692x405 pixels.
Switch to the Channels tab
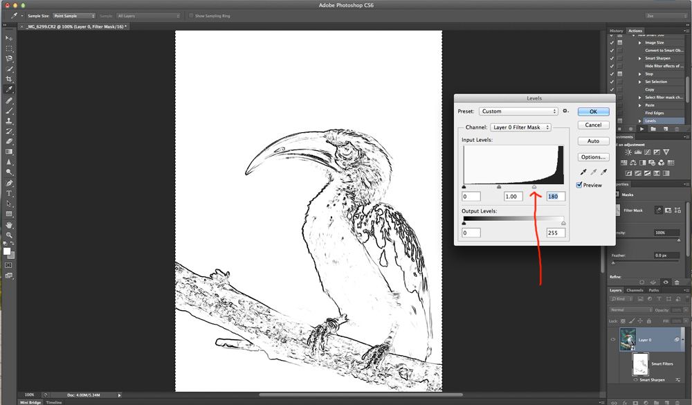coord(635,290)
